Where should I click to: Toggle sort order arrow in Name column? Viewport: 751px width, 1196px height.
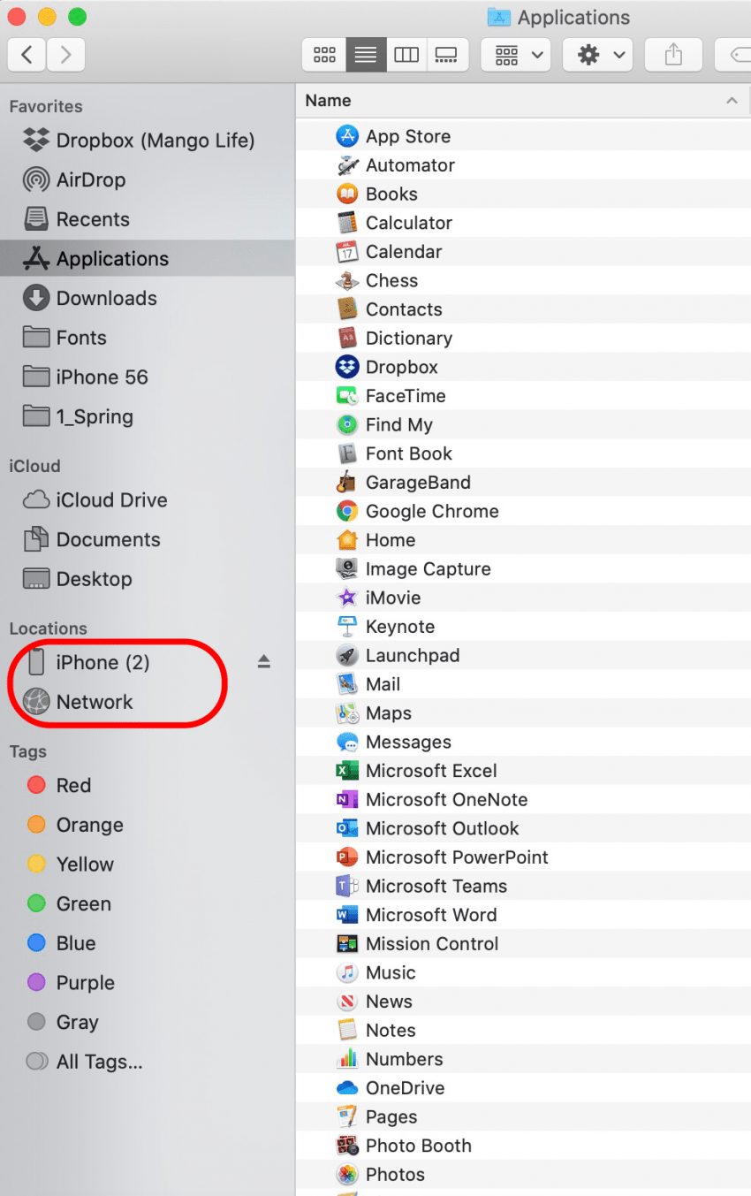click(732, 101)
